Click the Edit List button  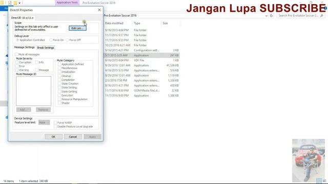(77, 28)
